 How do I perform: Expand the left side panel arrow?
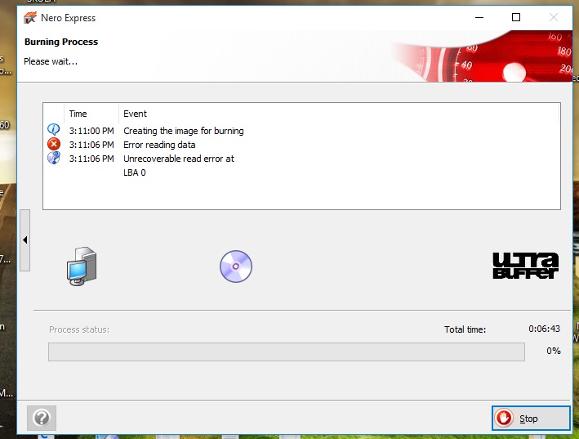(24, 240)
